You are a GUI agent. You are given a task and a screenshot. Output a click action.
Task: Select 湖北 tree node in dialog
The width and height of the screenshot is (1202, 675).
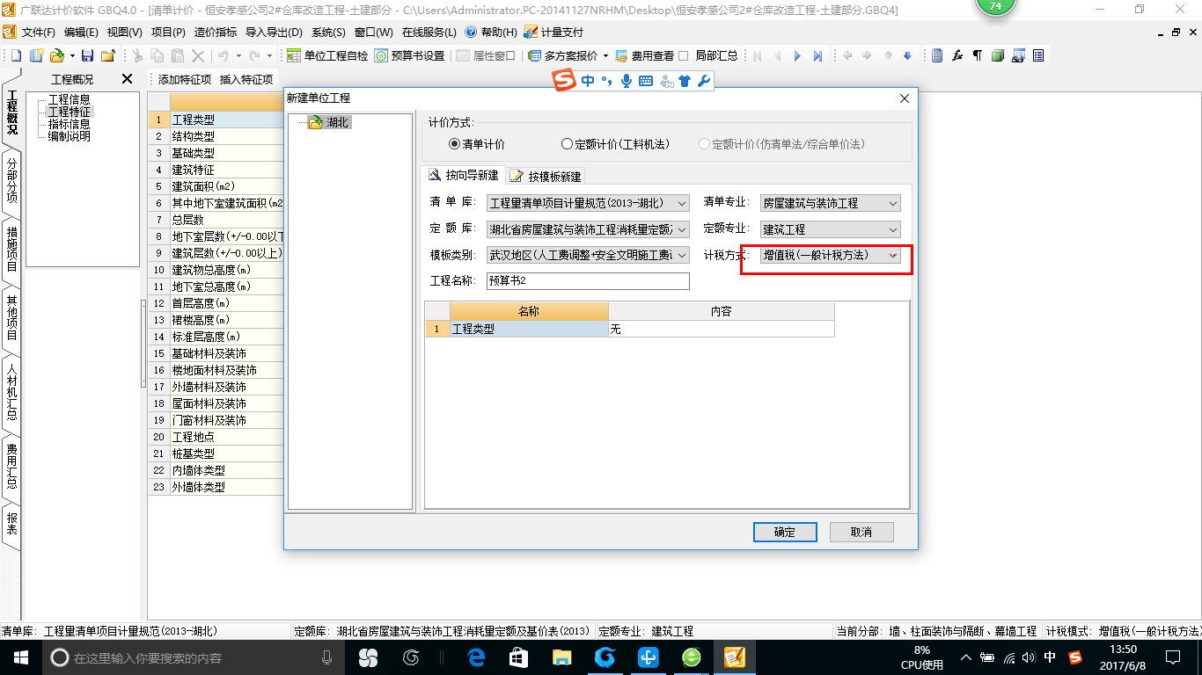click(338, 122)
